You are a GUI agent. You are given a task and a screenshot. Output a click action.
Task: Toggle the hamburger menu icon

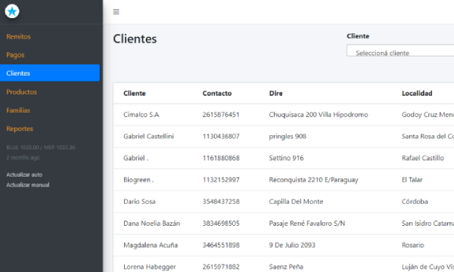pyautogui.click(x=116, y=12)
